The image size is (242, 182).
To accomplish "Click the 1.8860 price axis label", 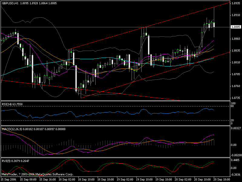I will click(236, 39).
